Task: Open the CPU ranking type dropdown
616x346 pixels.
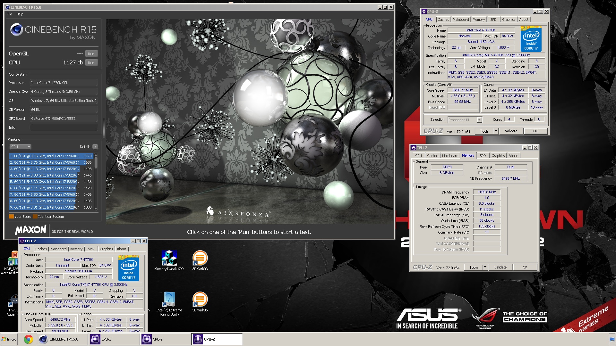Action: pos(20,147)
